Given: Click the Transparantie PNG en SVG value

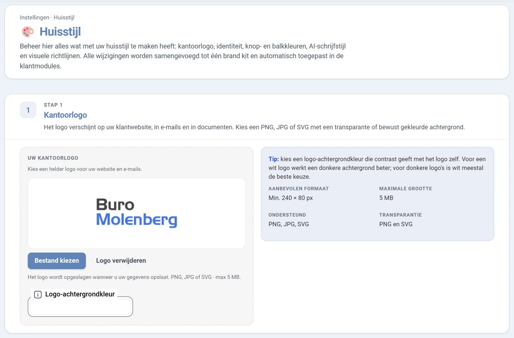Looking at the screenshot, I should 396,224.
